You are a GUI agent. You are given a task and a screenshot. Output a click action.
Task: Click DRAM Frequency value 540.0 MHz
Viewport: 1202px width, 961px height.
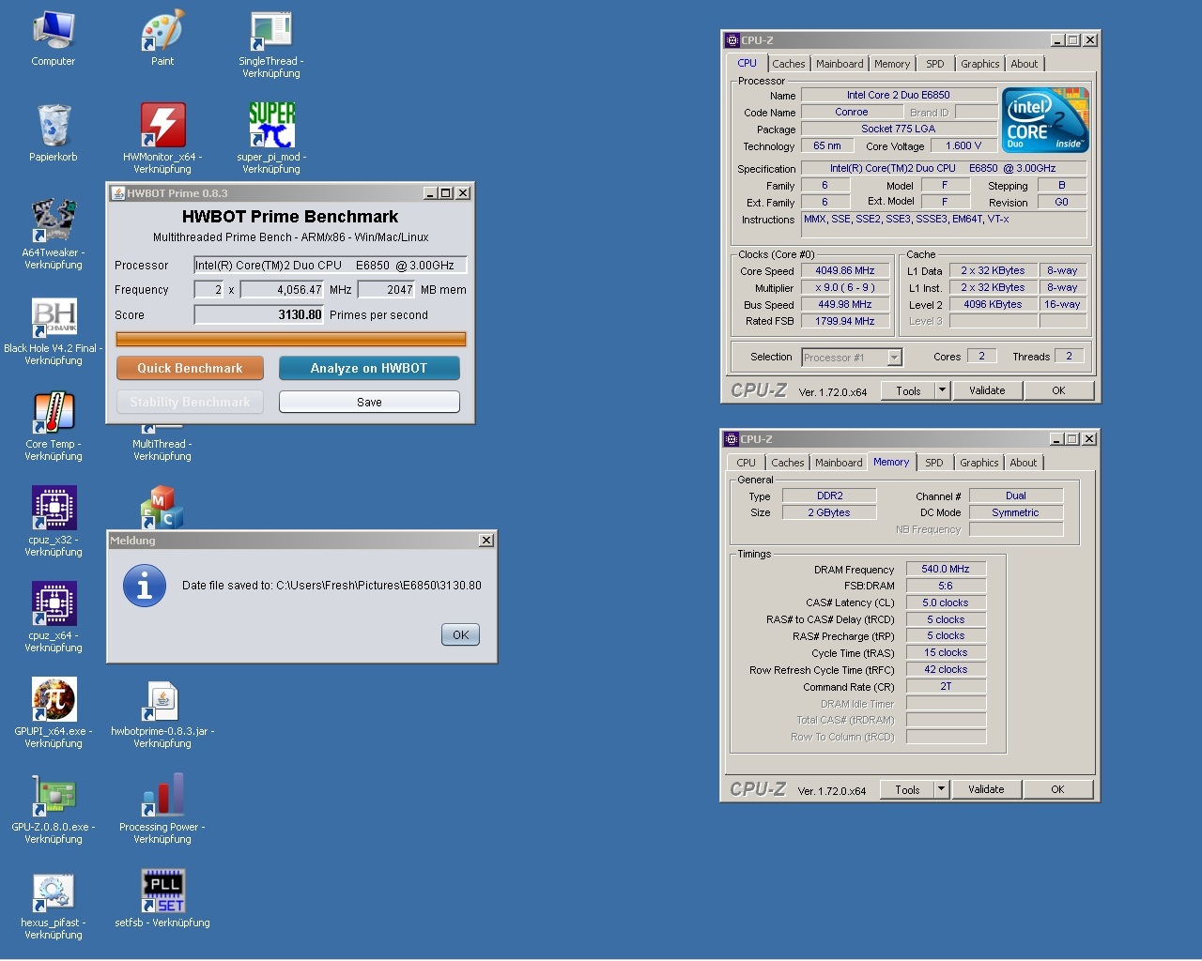click(946, 569)
